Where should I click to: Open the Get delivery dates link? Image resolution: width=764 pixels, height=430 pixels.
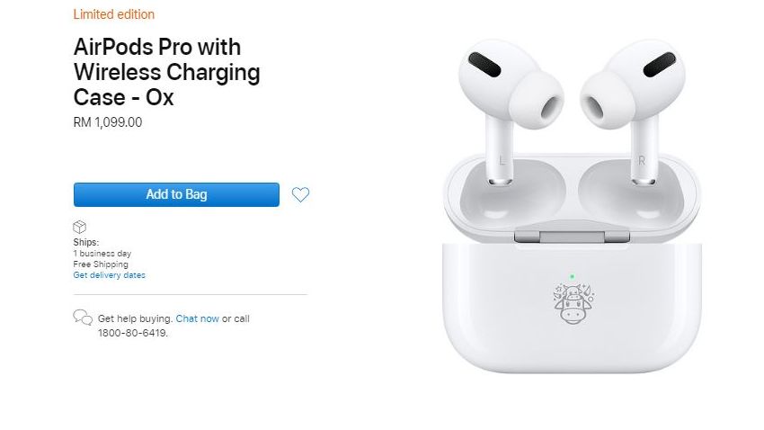pos(109,275)
